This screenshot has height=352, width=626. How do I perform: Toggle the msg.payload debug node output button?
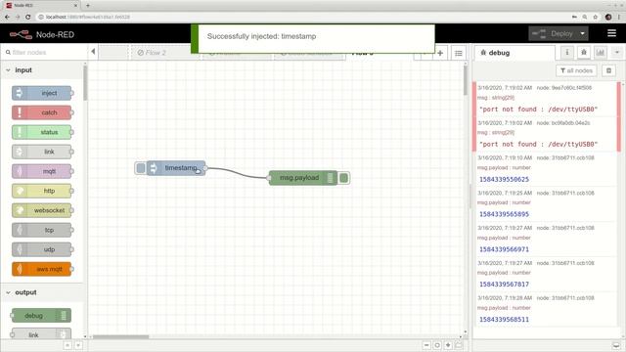click(x=343, y=178)
